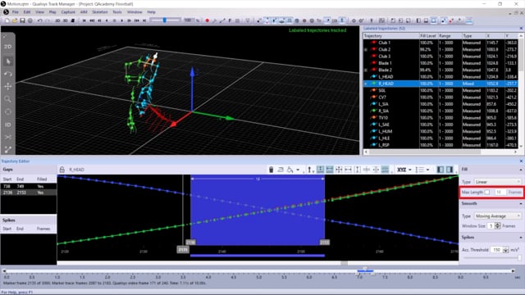
Task: Expand the Blade 2 trajectory row
Action: [366, 70]
